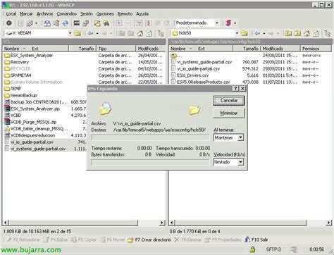Open the Local menu

11,14
